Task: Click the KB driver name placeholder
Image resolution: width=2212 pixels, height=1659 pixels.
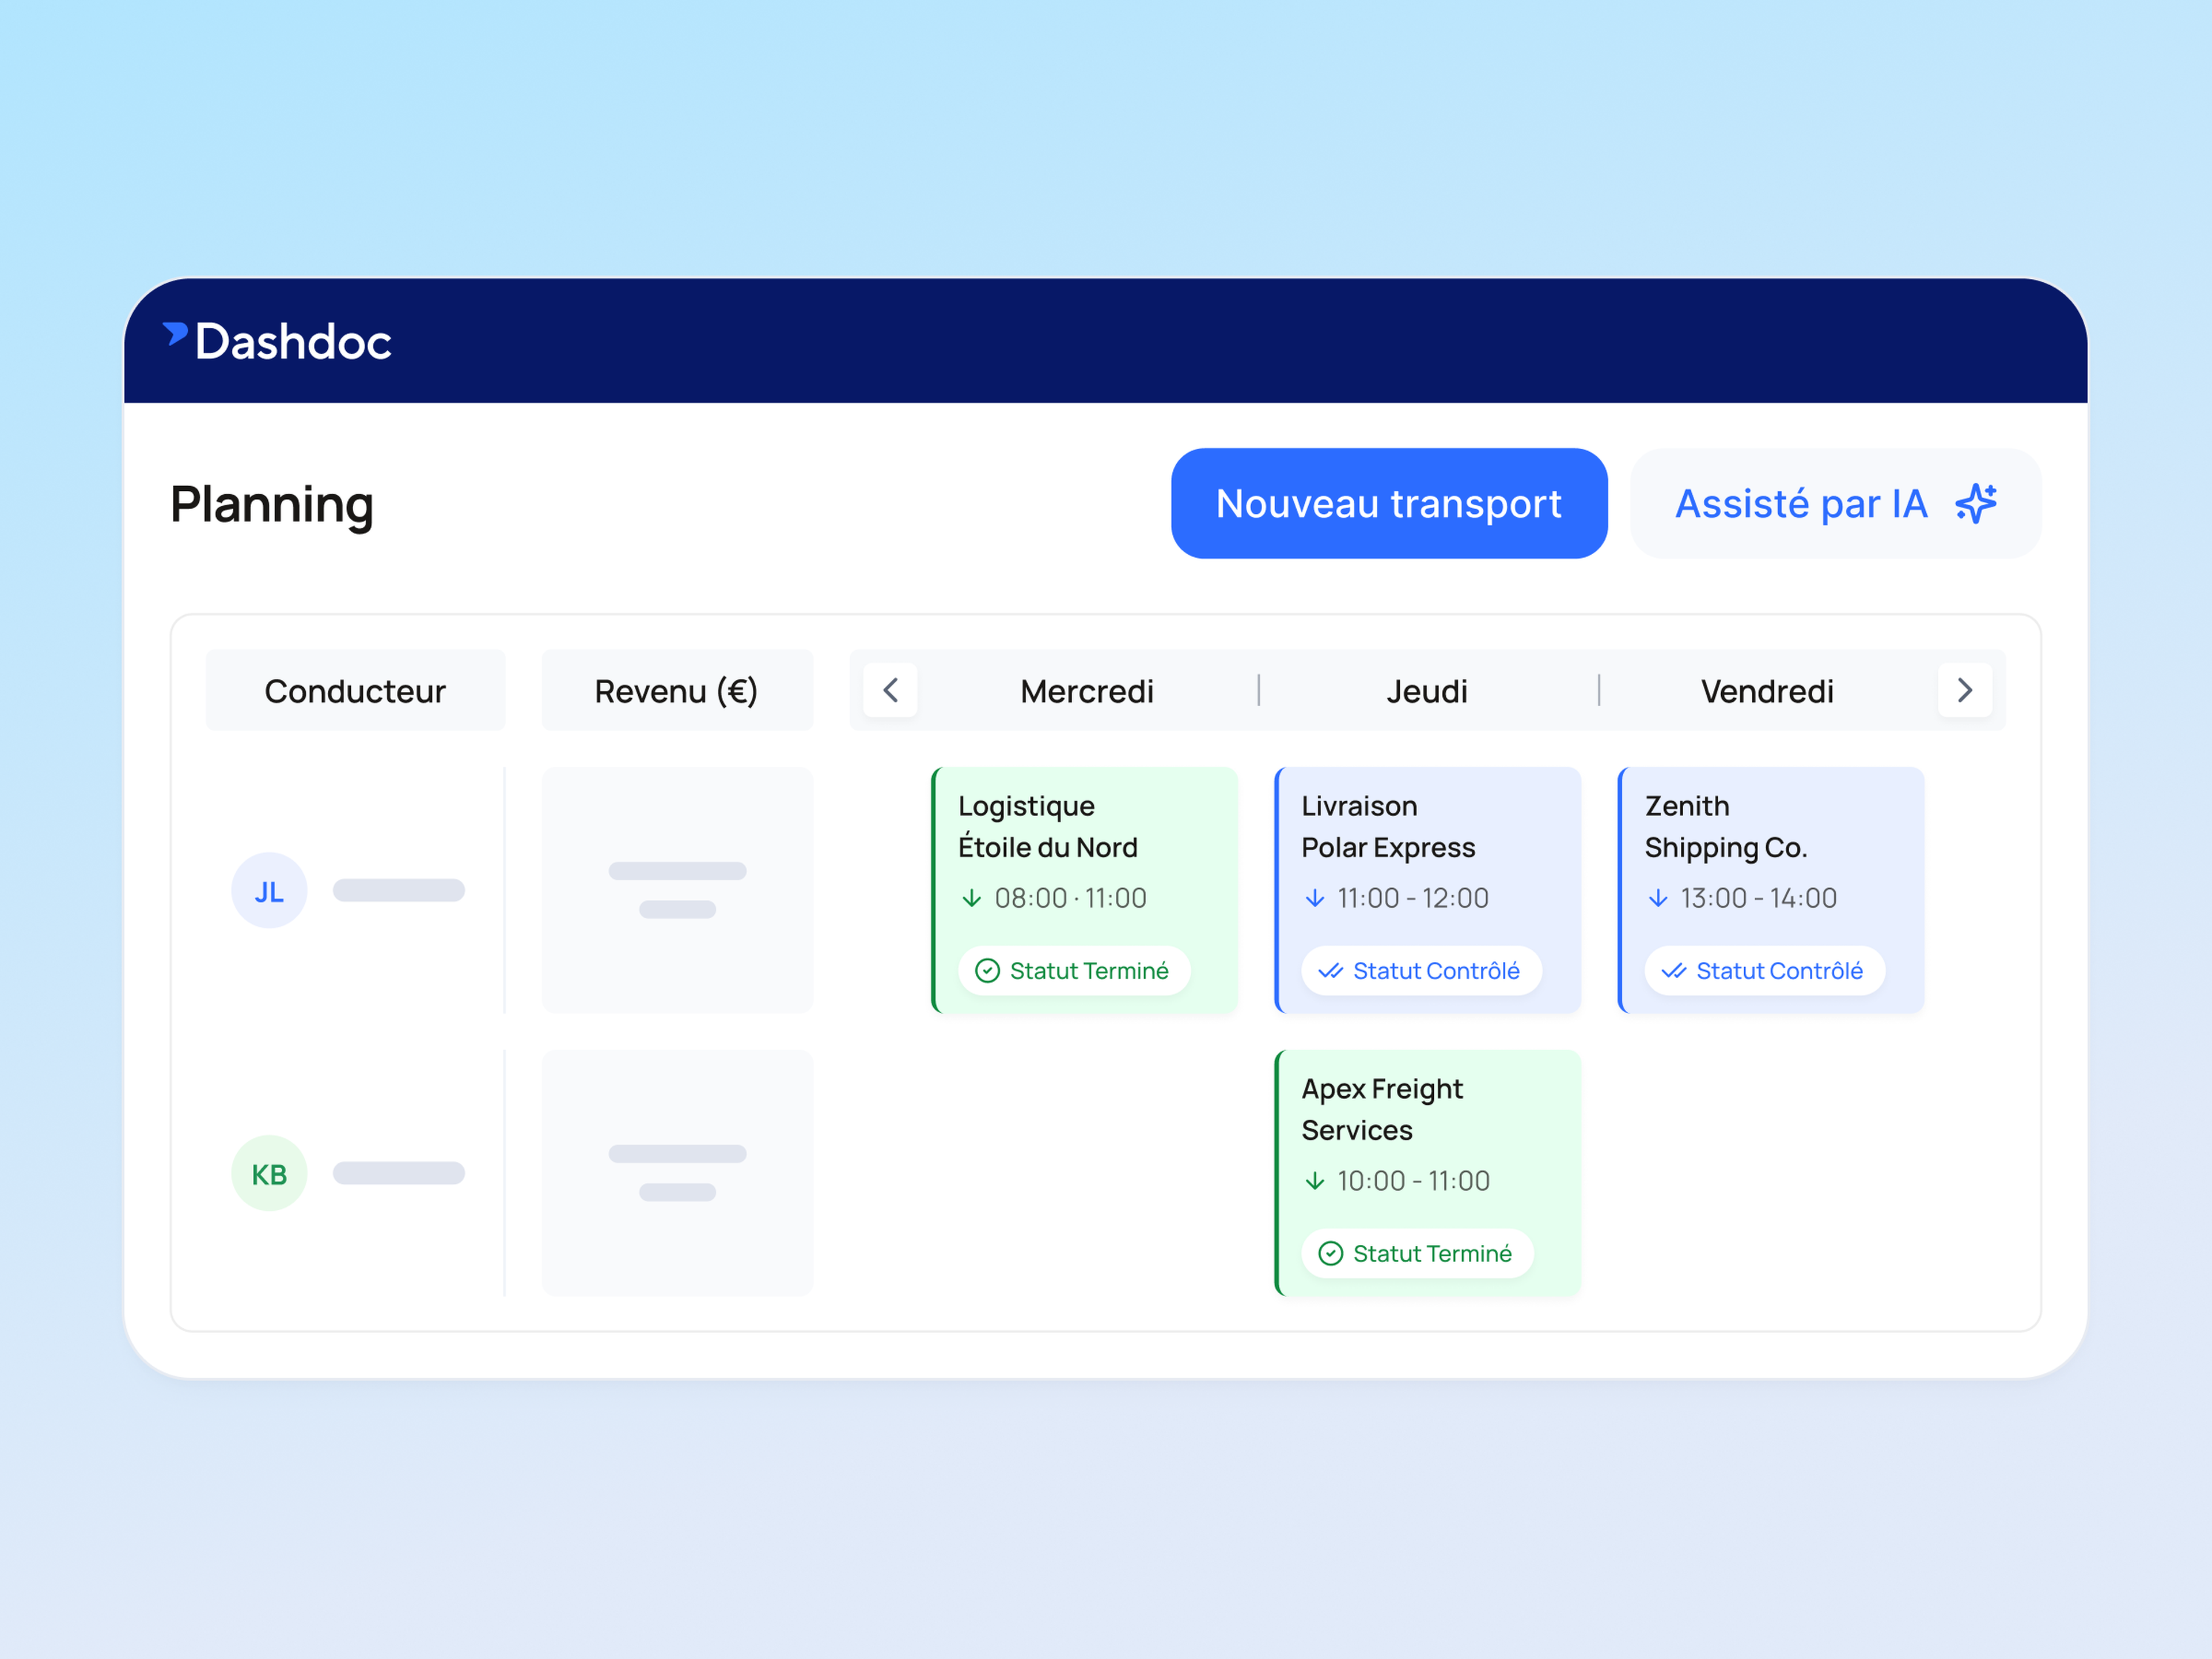Action: [399, 1173]
